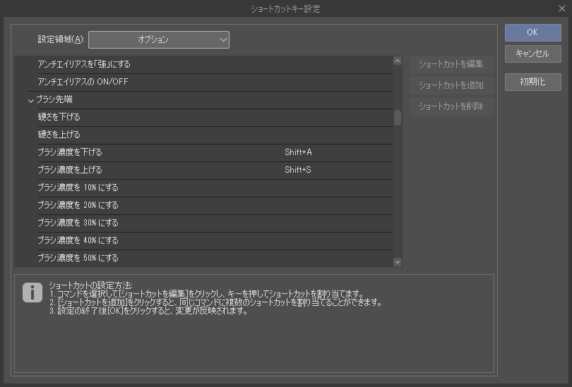Select ブラシ濃度を 20% にする row
This screenshot has height=387, width=572.
click(x=215, y=206)
